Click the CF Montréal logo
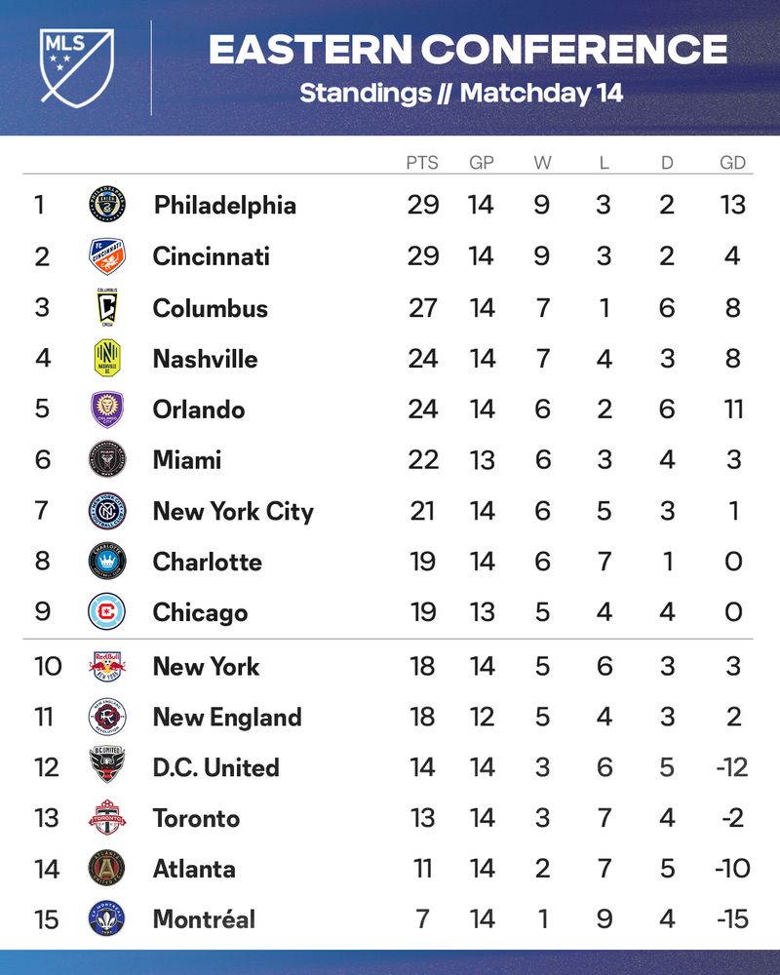 click(x=107, y=919)
